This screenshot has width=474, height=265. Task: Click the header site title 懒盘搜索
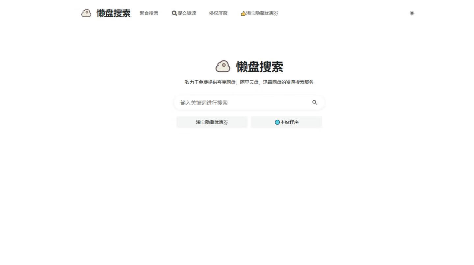tap(113, 13)
